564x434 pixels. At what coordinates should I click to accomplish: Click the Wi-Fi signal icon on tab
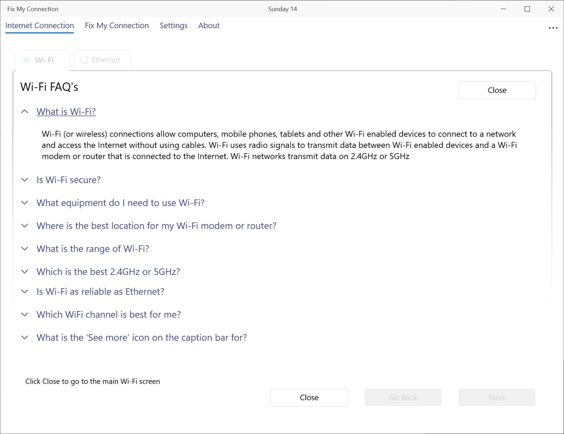click(x=27, y=60)
